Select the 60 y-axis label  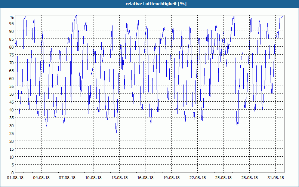12,78
